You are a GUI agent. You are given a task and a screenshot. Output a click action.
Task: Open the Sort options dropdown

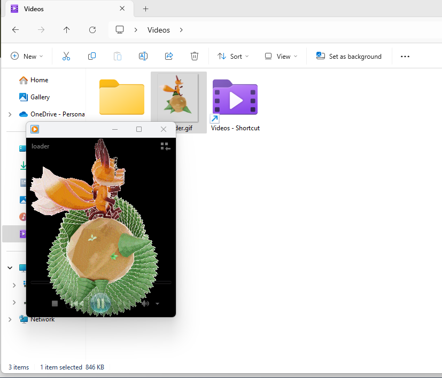pyautogui.click(x=233, y=56)
